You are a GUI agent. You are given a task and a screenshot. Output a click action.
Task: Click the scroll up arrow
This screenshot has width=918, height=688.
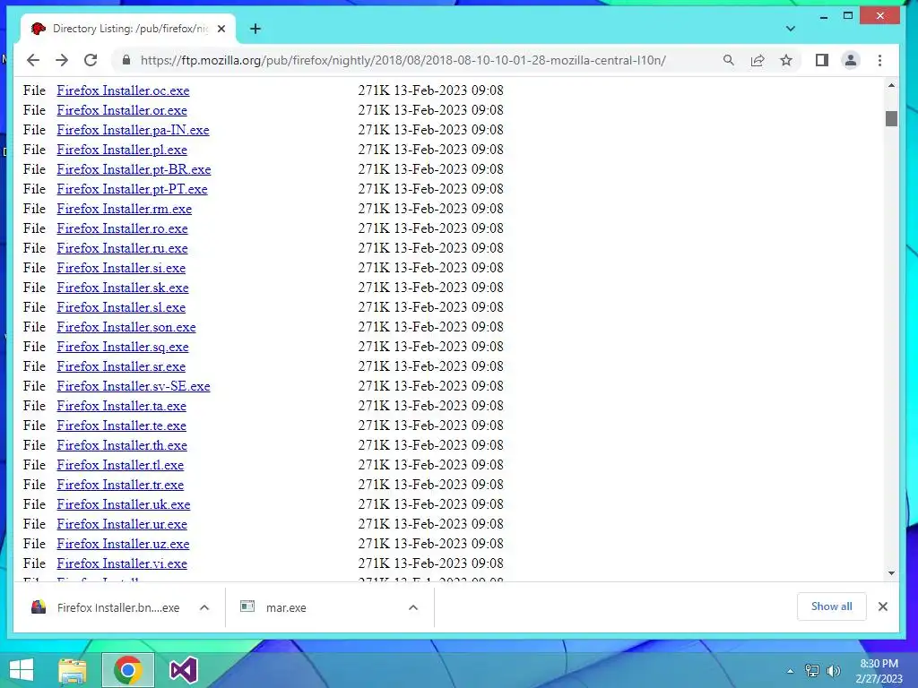coord(891,85)
